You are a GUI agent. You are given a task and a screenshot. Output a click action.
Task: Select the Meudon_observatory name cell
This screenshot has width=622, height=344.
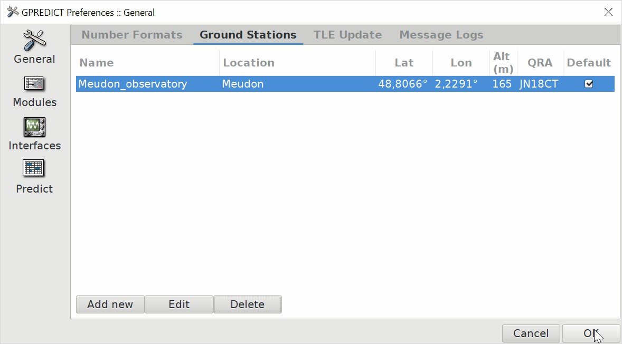tap(133, 84)
